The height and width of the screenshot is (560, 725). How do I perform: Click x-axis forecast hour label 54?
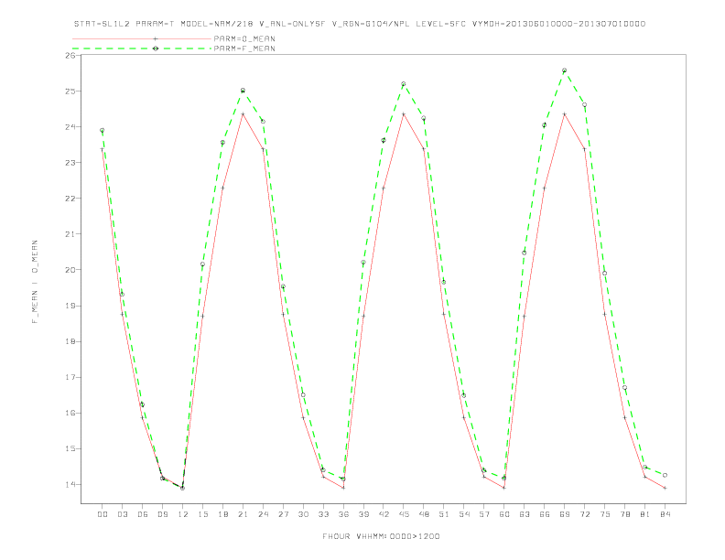pyautogui.click(x=464, y=514)
